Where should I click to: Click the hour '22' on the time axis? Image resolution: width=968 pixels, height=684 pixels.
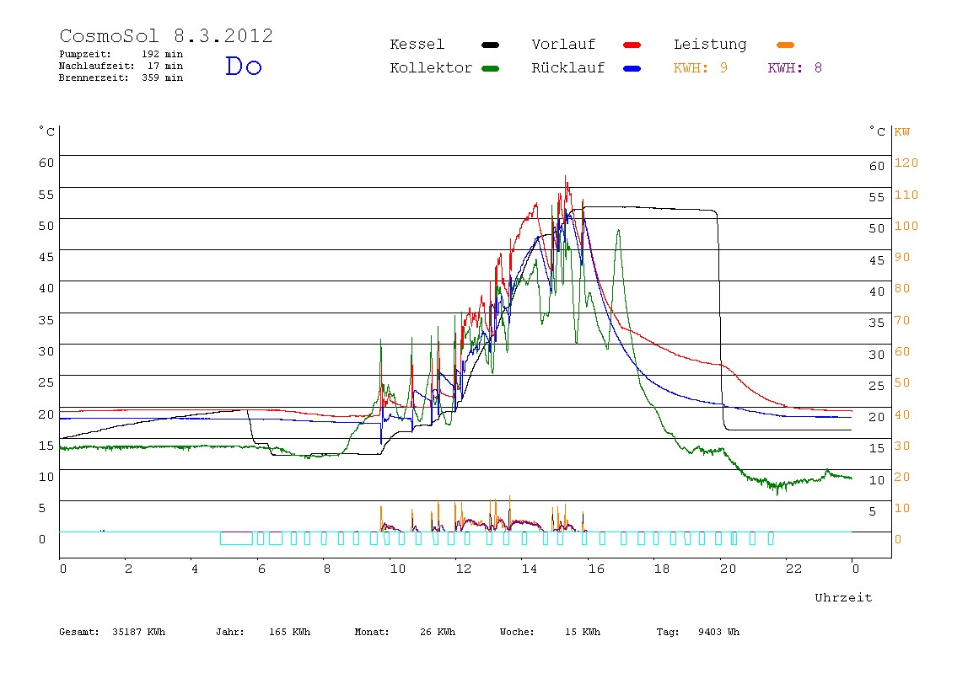794,569
